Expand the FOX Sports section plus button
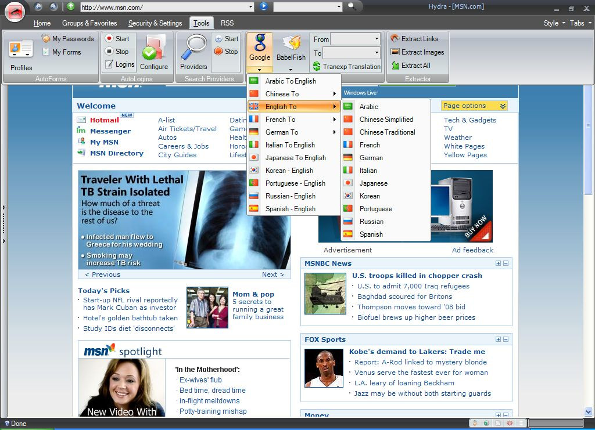The height and width of the screenshot is (430, 595). [x=498, y=339]
